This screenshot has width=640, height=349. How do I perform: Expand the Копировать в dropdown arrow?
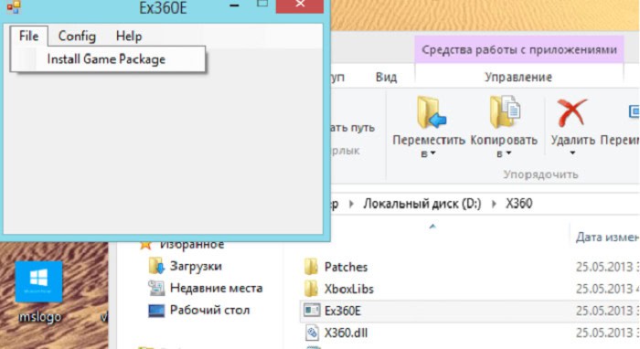pos(508,153)
